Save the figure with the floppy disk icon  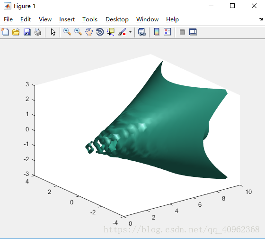point(27,32)
